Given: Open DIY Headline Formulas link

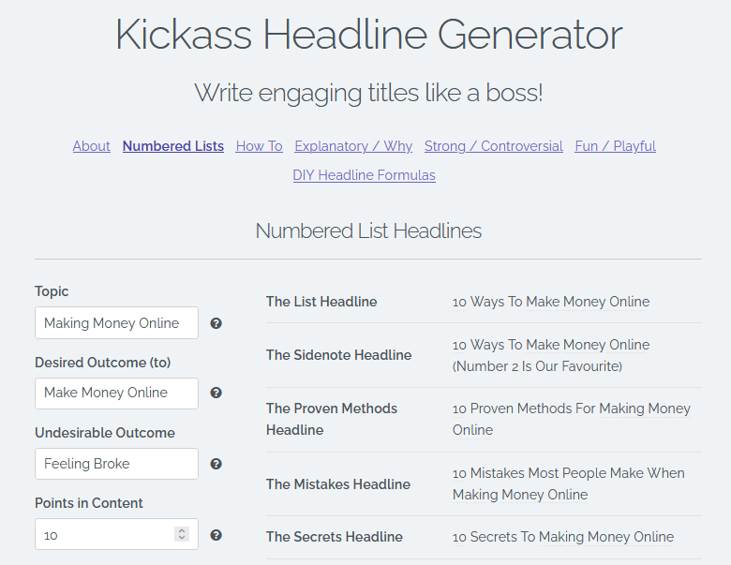Looking at the screenshot, I should (365, 175).
